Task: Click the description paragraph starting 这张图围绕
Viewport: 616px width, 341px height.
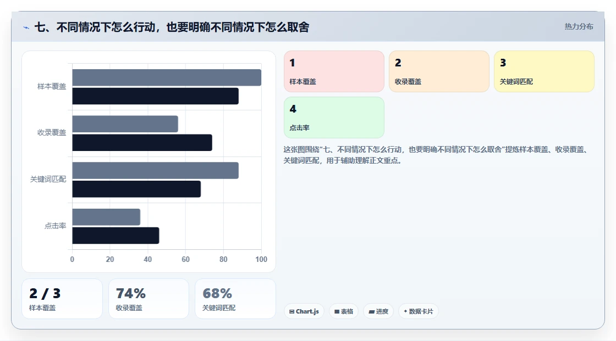Action: (x=435, y=155)
